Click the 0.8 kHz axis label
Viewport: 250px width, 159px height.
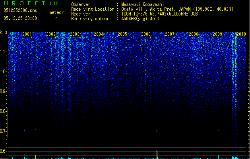click(x=3, y=111)
